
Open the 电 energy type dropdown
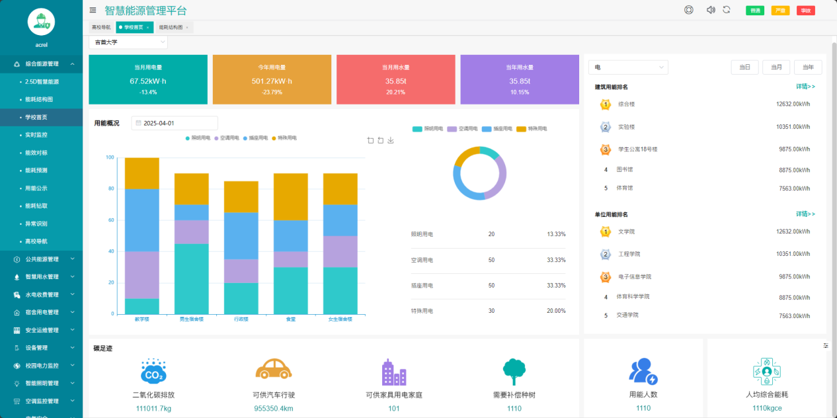(628, 67)
